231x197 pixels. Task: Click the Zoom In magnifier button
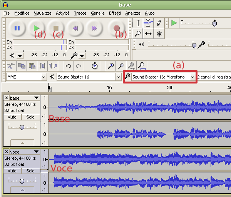(111, 66)
